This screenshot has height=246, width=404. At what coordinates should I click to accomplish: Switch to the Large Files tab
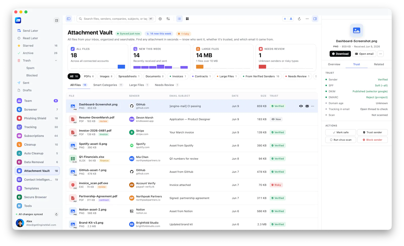click(139, 85)
